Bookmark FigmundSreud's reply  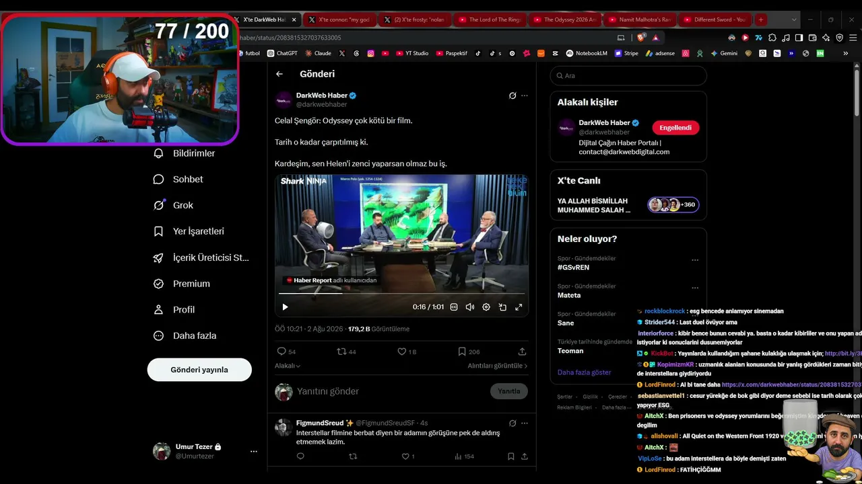coord(511,456)
